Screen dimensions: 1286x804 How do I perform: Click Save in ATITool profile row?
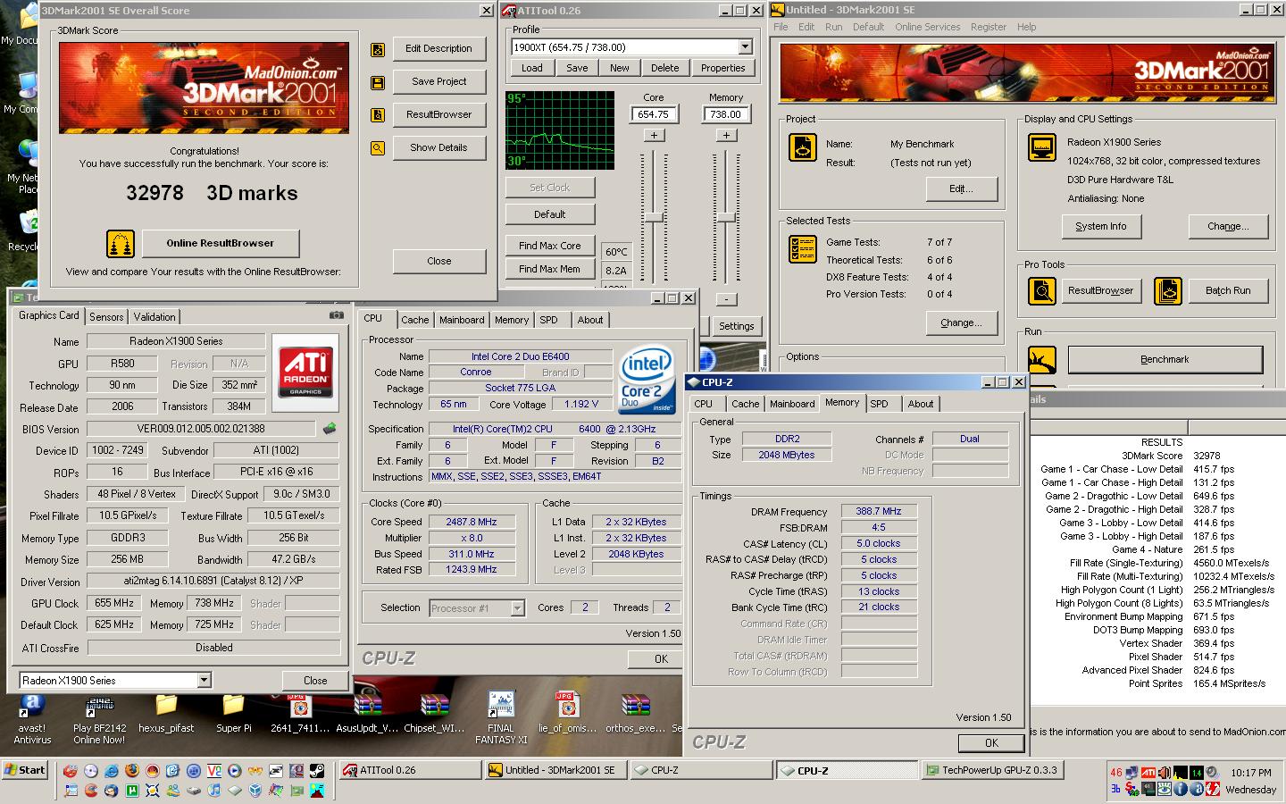coord(577,68)
